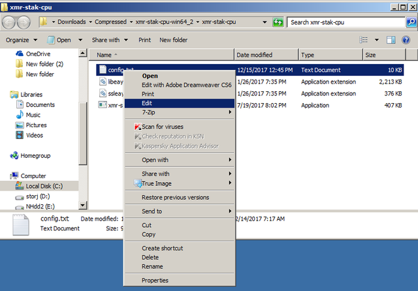Select Create shortcut

(180, 248)
